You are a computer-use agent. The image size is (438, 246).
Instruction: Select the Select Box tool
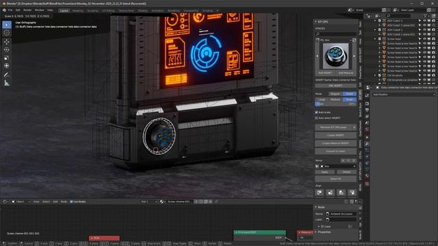coord(7,25)
